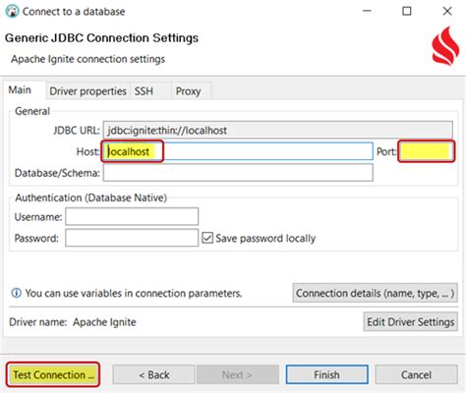
Task: Click the Test Connection button
Action: click(53, 374)
